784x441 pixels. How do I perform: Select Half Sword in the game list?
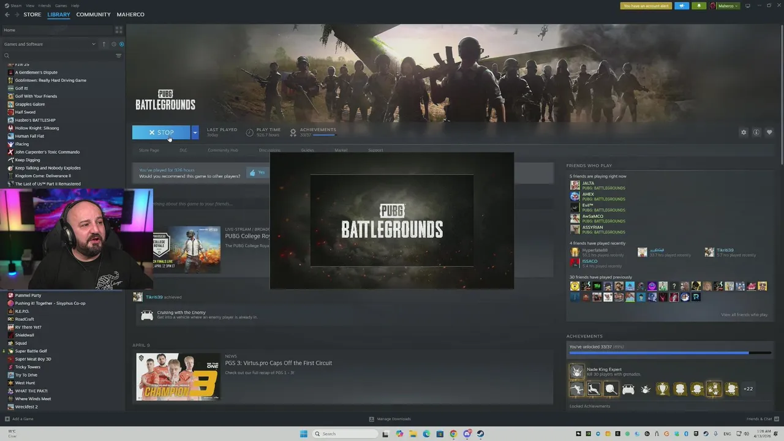point(25,112)
